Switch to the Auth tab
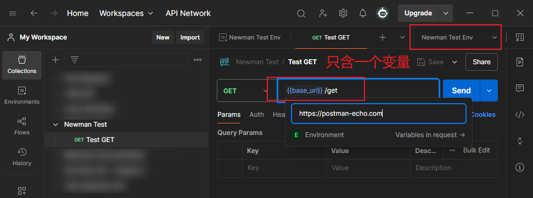The image size is (533, 198). point(257,115)
